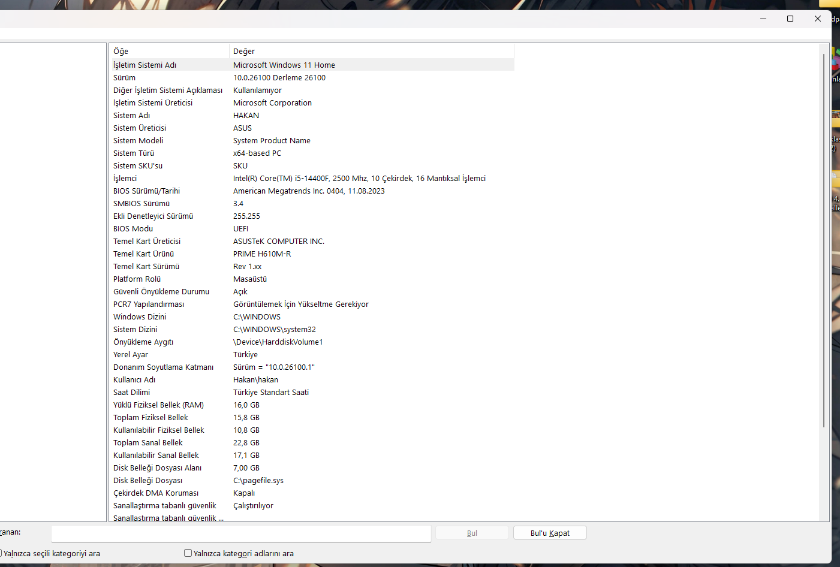Click the 'Bul'u Kapat' button
The height and width of the screenshot is (567, 840).
550,533
